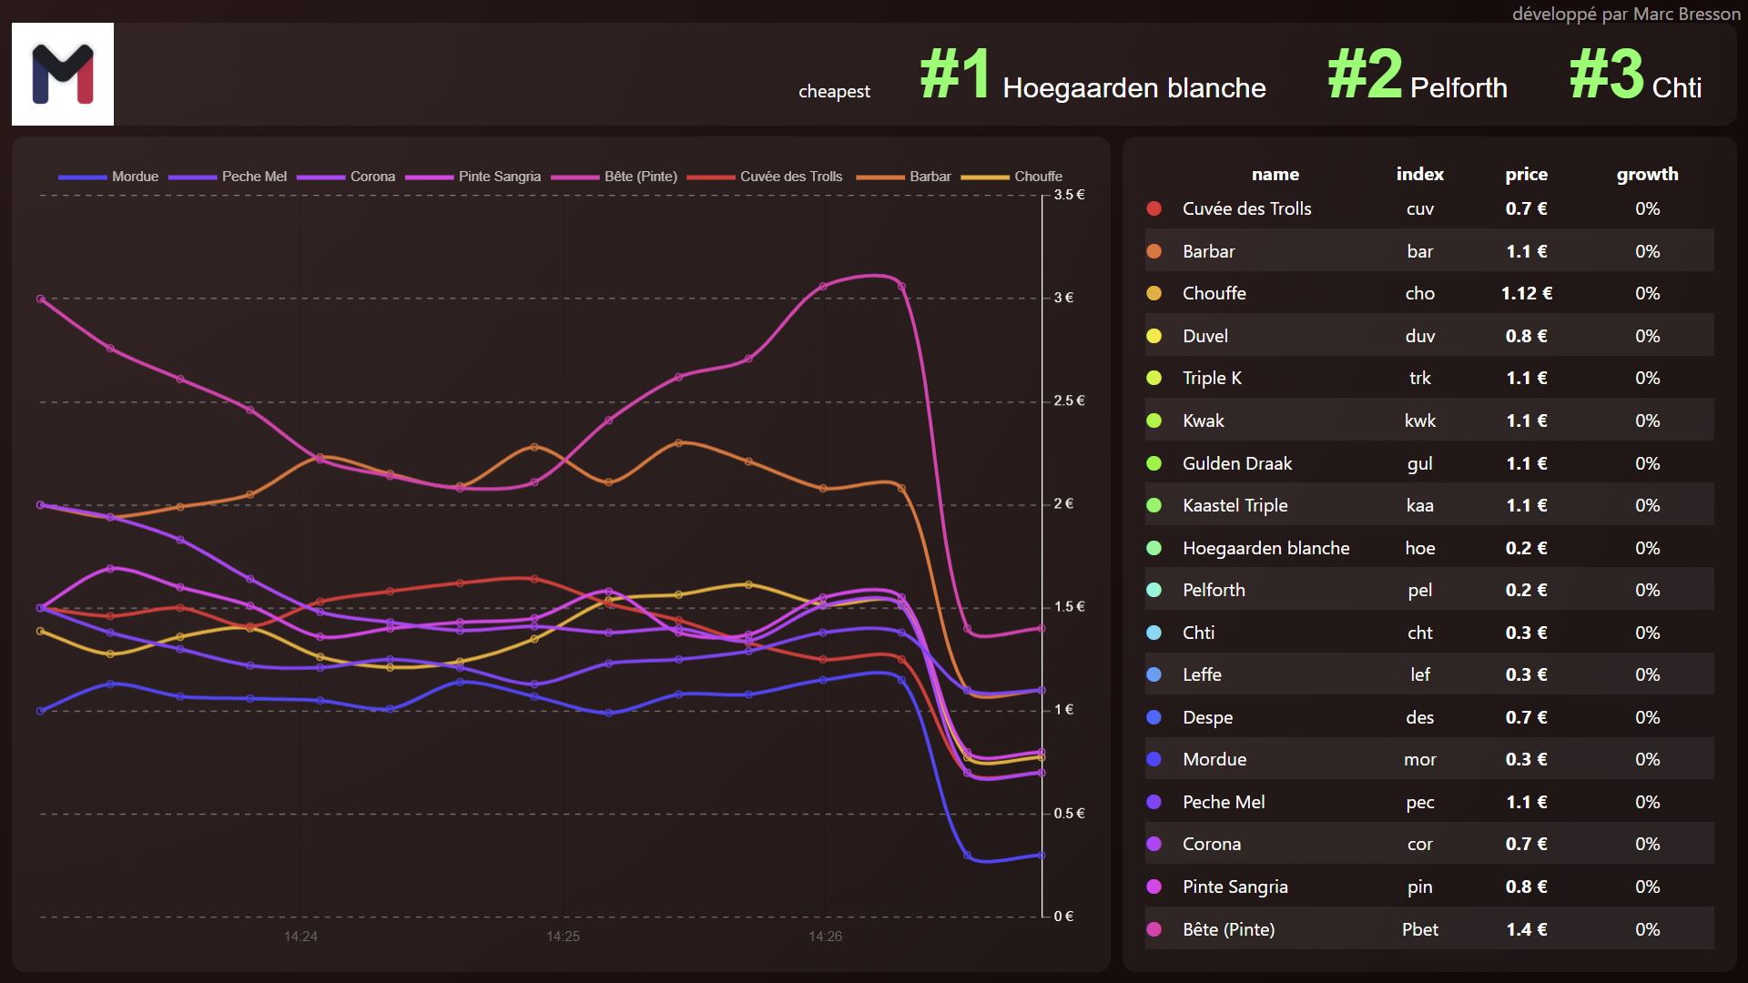Screen dimensions: 1748x983
Task: Click the green dot beside Hoegaarden blanche row
Action: 1153,548
